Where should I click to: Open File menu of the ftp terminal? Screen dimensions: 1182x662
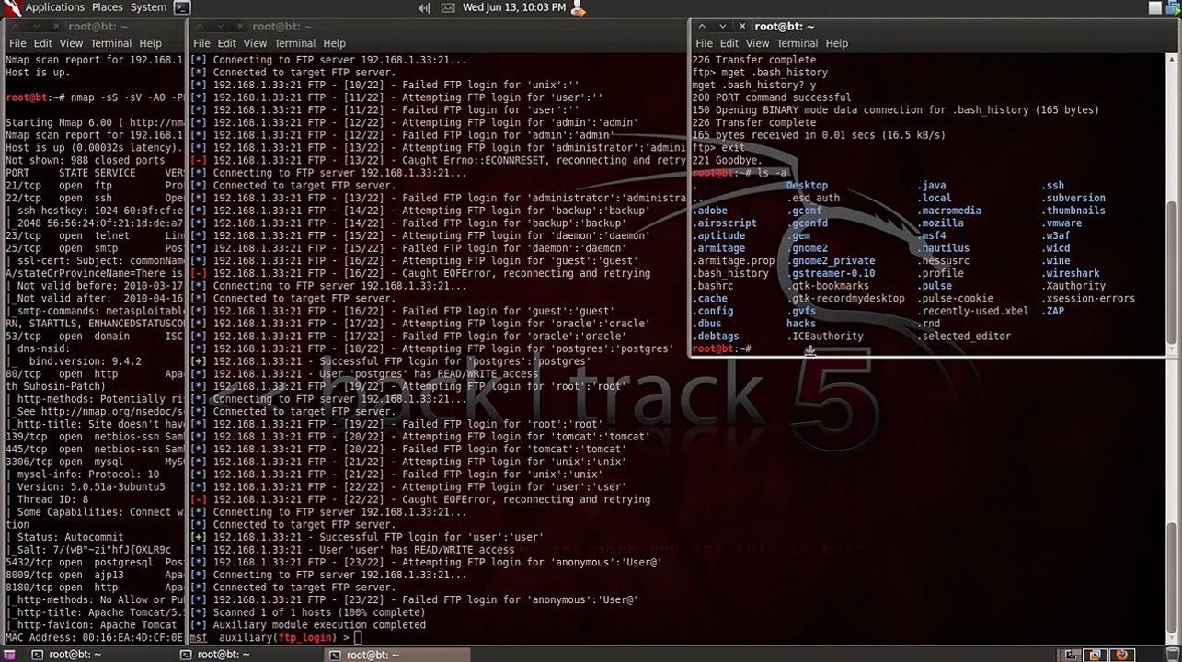pos(704,43)
